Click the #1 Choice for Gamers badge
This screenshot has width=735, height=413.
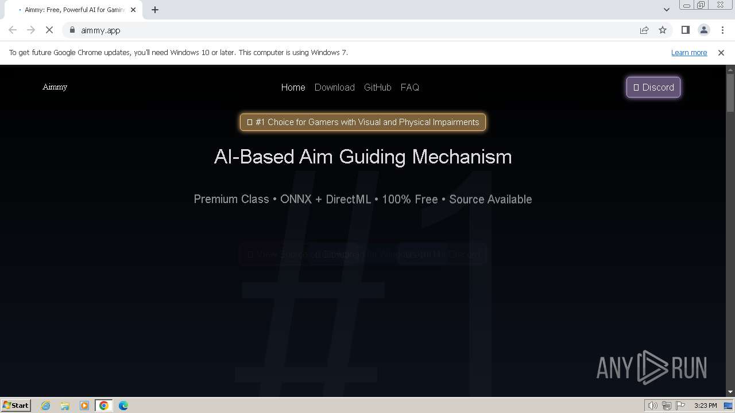pos(363,122)
